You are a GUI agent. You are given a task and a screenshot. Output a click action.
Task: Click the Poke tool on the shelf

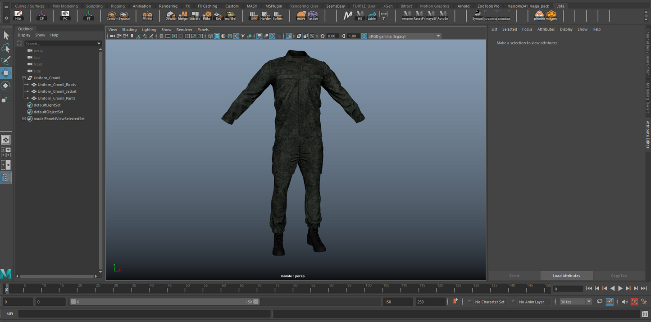[207, 16]
